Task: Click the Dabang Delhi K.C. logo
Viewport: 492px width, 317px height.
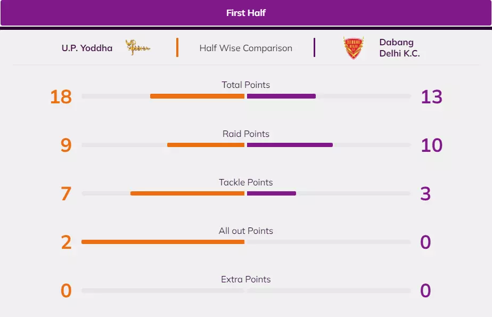Action: click(x=354, y=48)
